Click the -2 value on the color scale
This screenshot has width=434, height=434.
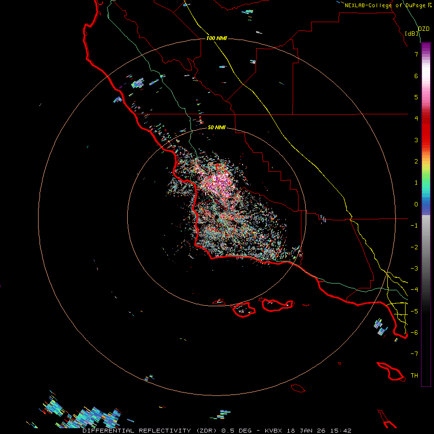coord(414,247)
